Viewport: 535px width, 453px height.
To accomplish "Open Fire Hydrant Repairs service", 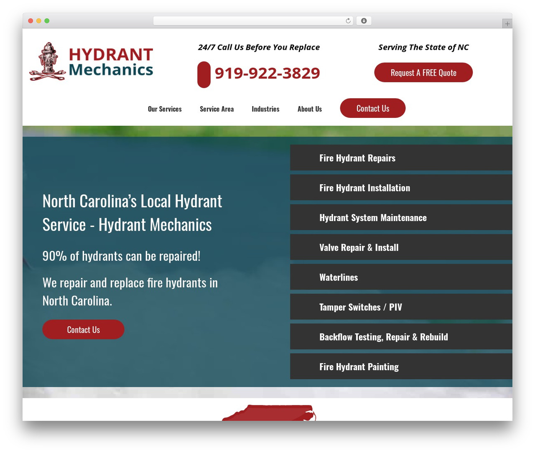I will 401,158.
